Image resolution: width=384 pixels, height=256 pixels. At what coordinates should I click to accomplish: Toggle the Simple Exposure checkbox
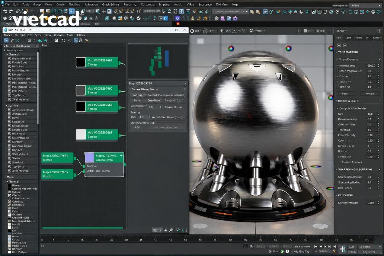pos(337,59)
